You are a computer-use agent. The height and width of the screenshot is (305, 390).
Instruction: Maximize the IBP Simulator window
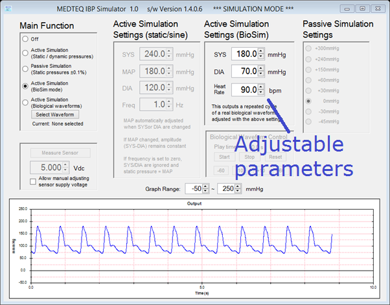click(x=363, y=8)
